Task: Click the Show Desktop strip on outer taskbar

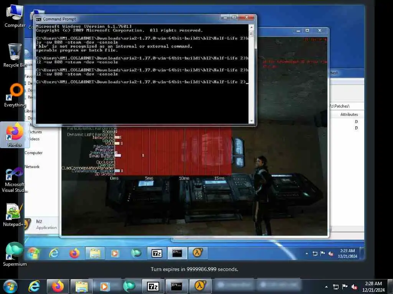Action: coord(390,286)
